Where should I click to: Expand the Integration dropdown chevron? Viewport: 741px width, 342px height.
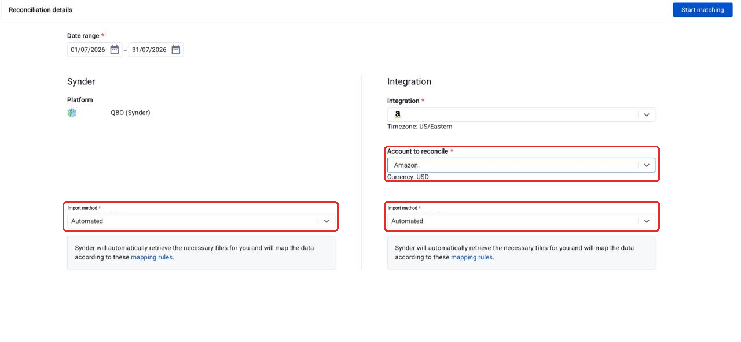[647, 114]
